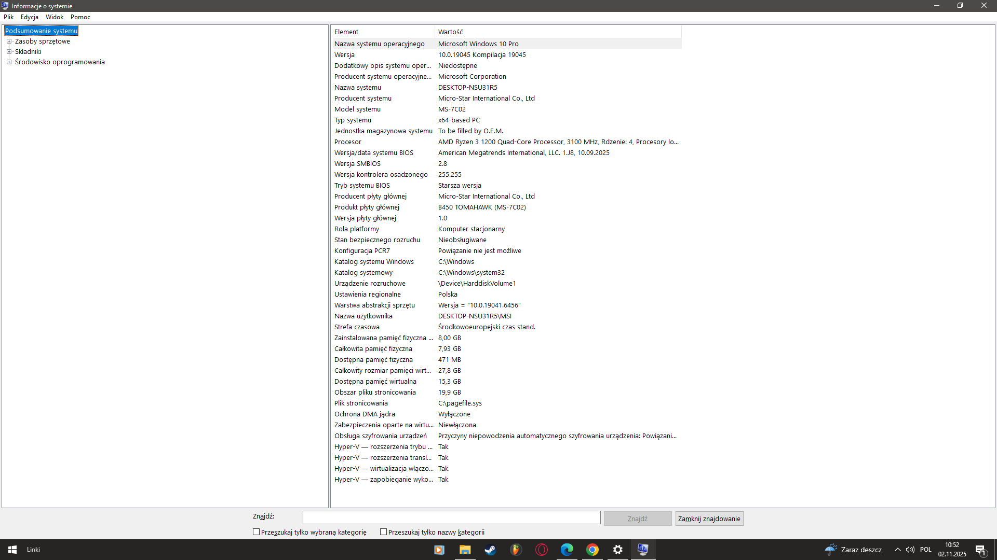Open the Plik menu

9,17
